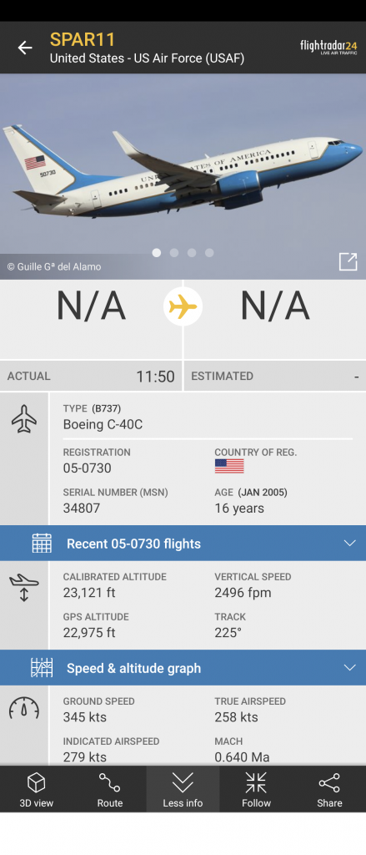Tap the SPAR11 callsign title

pos(83,40)
